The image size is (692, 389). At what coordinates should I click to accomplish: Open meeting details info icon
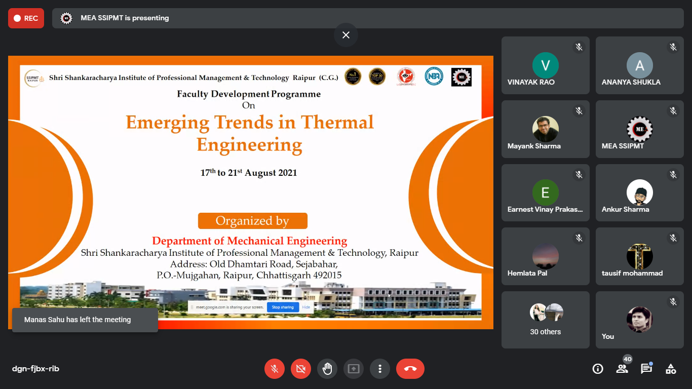click(598, 369)
